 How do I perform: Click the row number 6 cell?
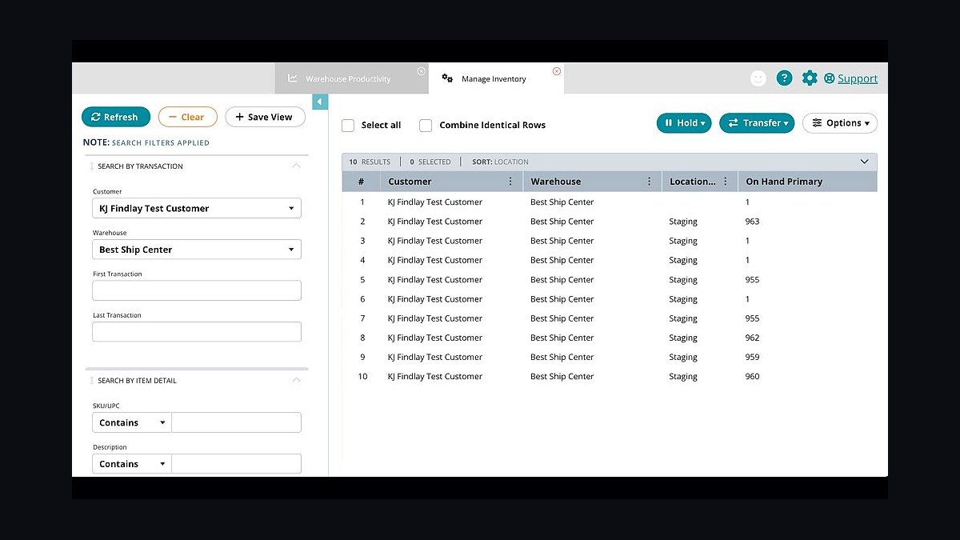coord(362,299)
